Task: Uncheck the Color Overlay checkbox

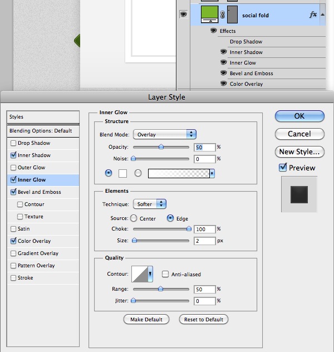Action: pos(13,241)
